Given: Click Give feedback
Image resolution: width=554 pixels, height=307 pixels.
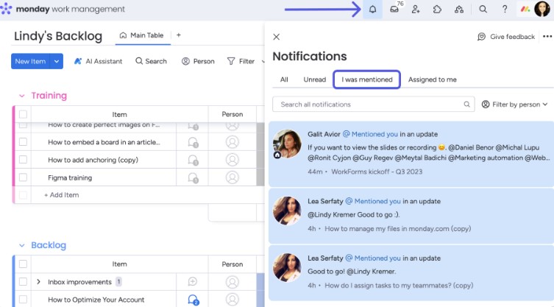Looking at the screenshot, I should pyautogui.click(x=506, y=37).
